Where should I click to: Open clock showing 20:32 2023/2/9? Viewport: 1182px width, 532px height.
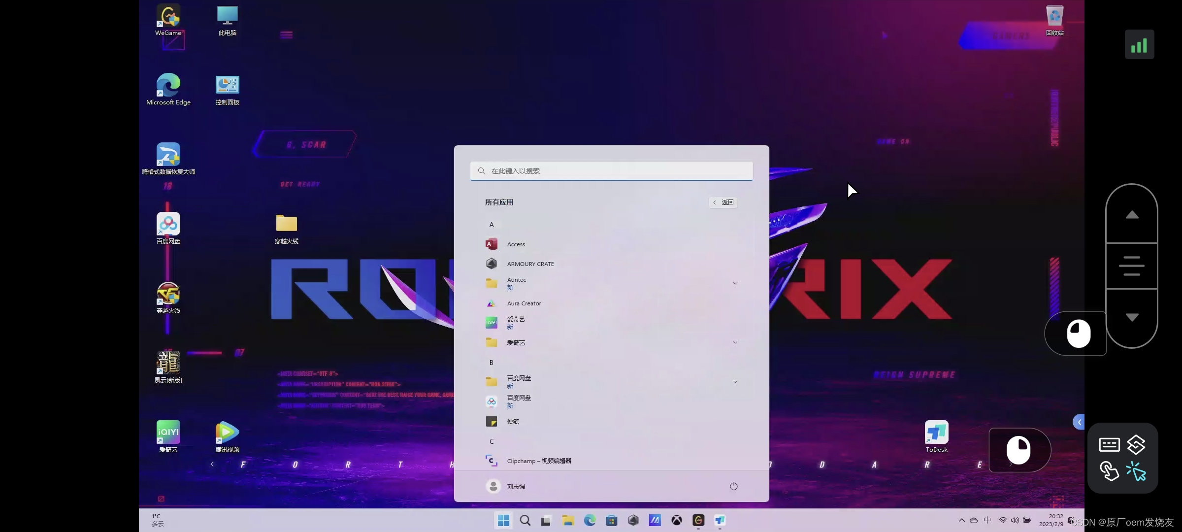coord(1051,520)
